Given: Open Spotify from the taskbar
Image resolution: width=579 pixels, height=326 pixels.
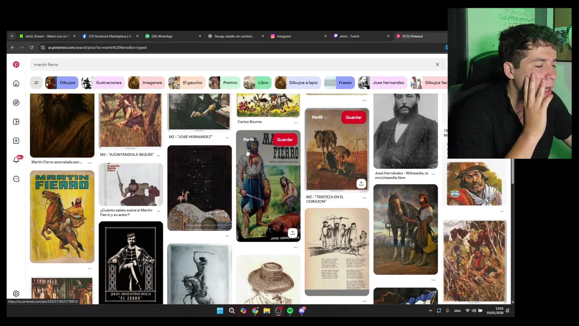Looking at the screenshot, I should point(290,311).
